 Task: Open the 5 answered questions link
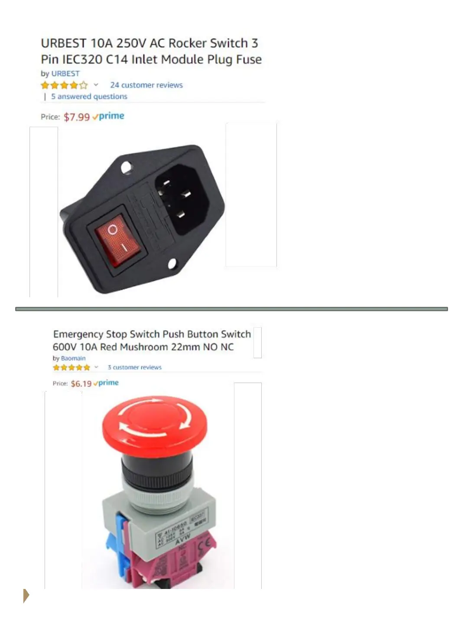[89, 96]
